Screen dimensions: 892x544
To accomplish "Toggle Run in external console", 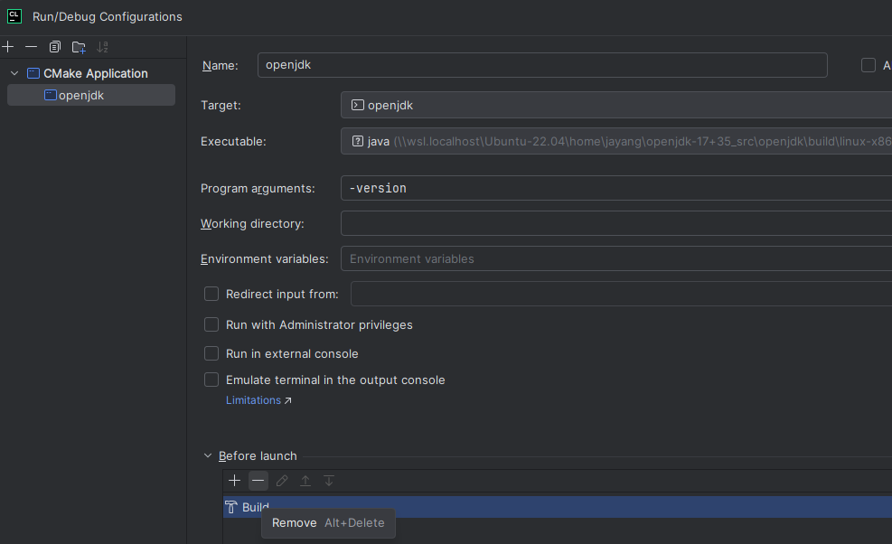I will 211,353.
